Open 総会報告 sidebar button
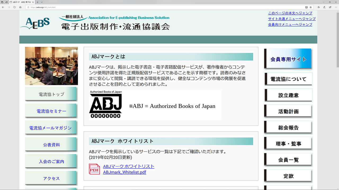 coord(288,127)
